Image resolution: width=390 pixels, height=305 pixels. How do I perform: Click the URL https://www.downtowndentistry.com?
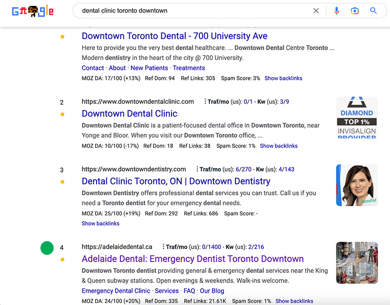(134, 169)
